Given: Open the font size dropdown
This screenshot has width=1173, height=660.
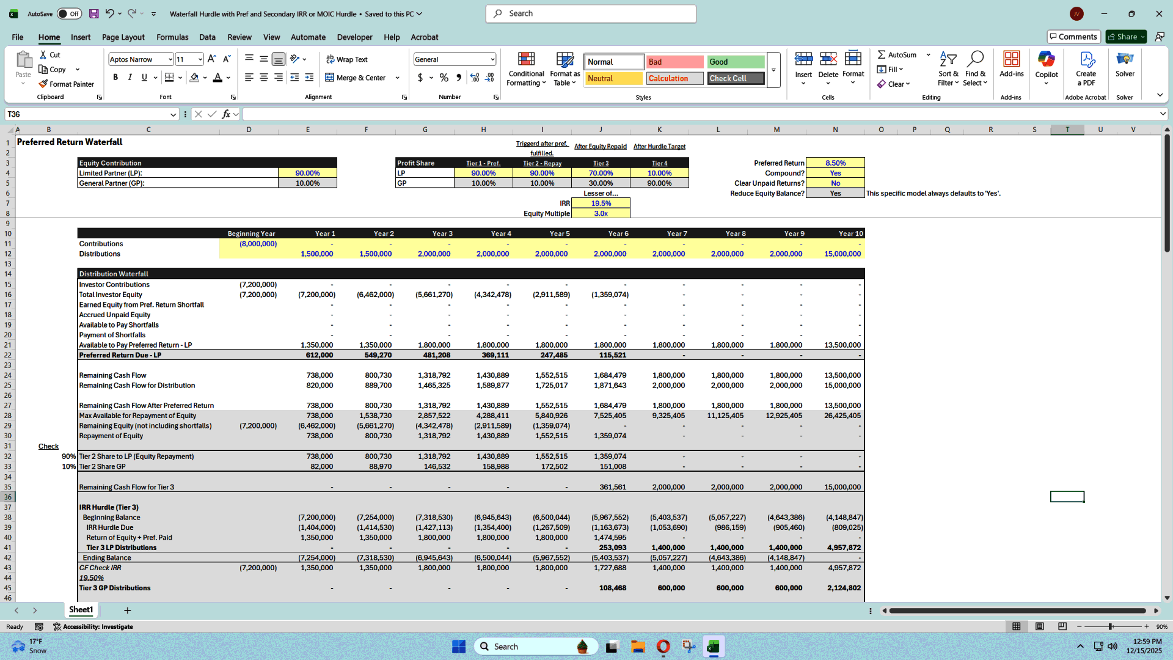Looking at the screenshot, I should pyautogui.click(x=200, y=59).
